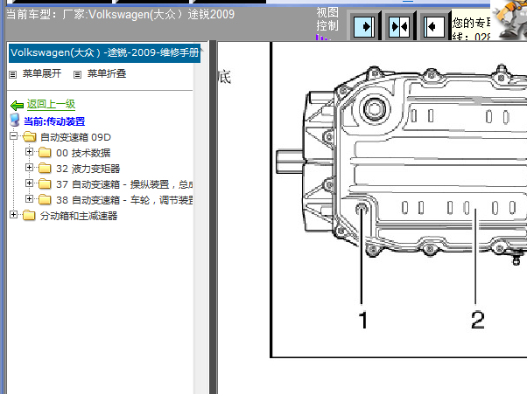
Task: Click 菜单折叠 to collapse menu
Action: tap(107, 73)
